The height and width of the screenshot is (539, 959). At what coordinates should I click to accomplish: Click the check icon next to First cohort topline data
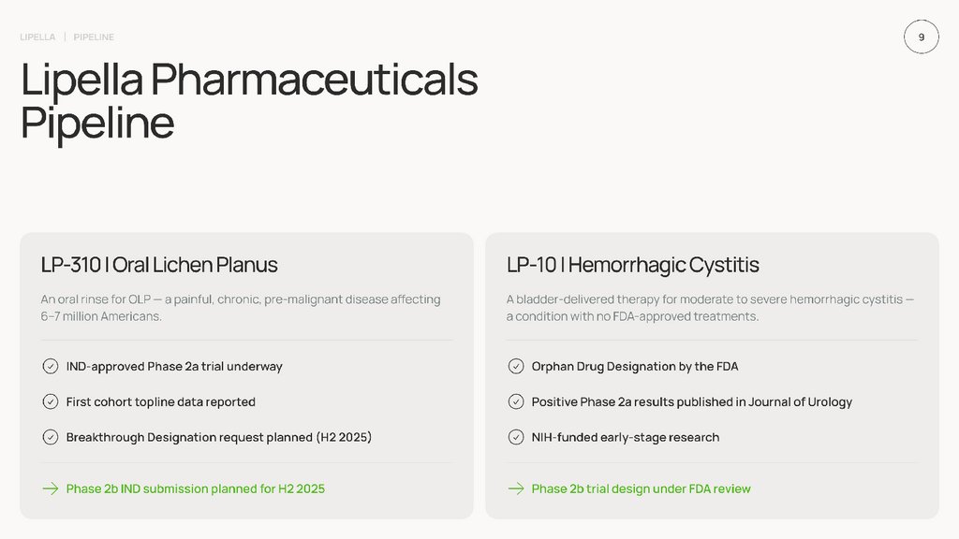pos(51,401)
